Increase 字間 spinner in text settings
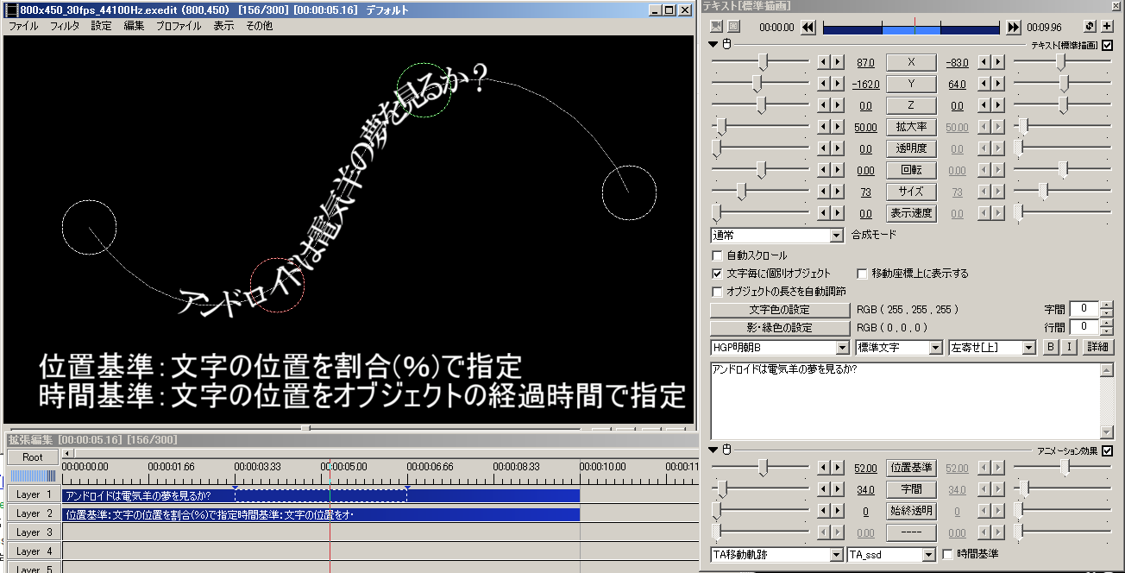This screenshot has height=573, width=1125. [x=1106, y=305]
